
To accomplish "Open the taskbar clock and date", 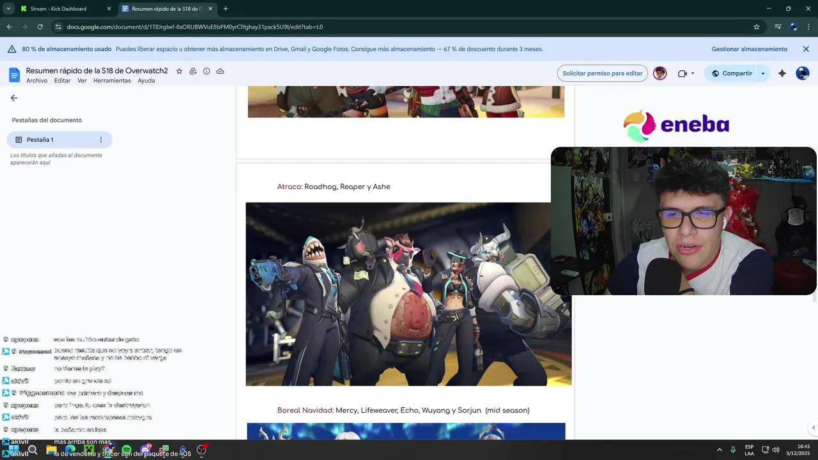I will pyautogui.click(x=798, y=450).
